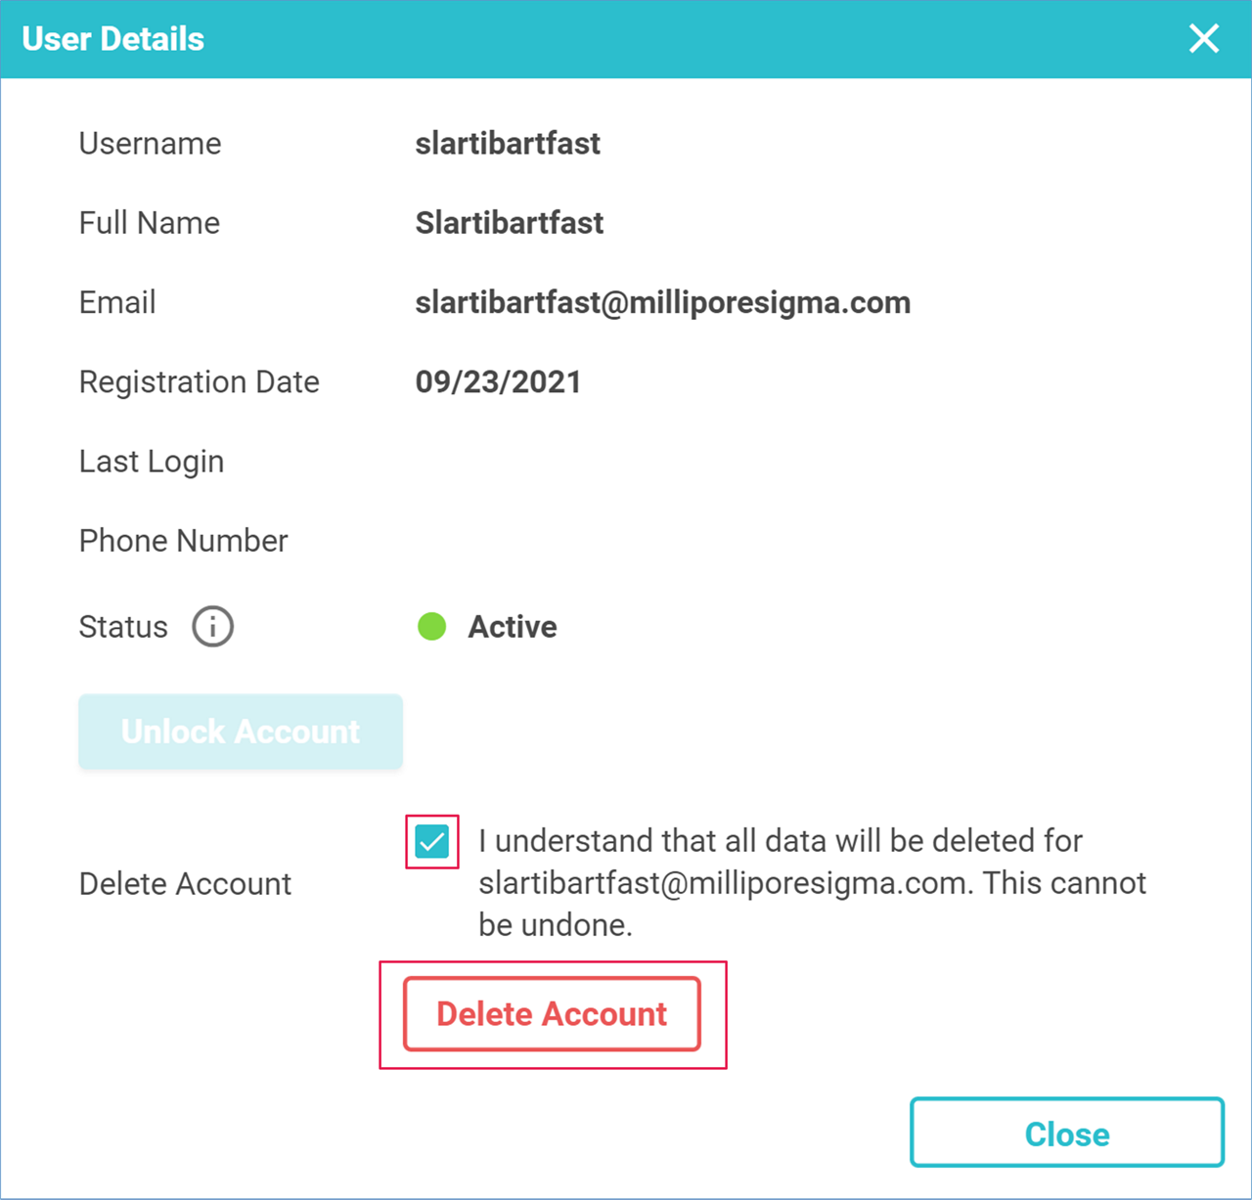This screenshot has height=1200, width=1252.
Task: Click the email address slartibartfast@milliporesigma.com in bold
Action: [662, 303]
